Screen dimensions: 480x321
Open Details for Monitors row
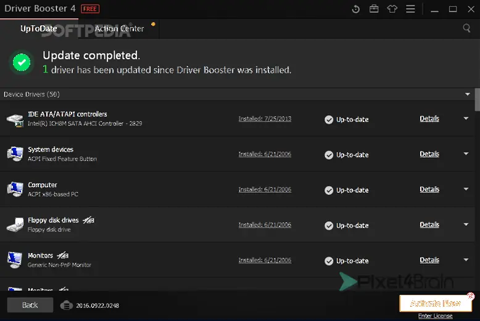tap(429, 260)
